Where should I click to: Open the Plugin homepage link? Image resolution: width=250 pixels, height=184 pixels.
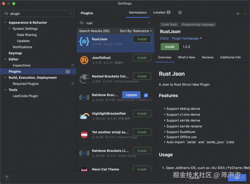pyautogui.click(x=187, y=38)
